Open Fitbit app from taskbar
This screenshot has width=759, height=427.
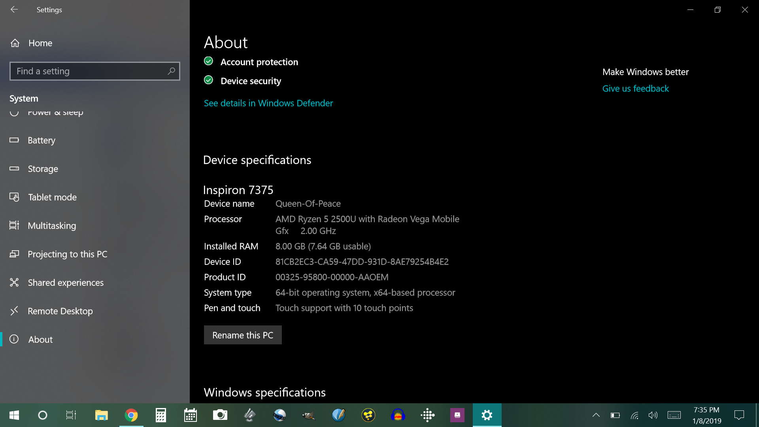428,415
